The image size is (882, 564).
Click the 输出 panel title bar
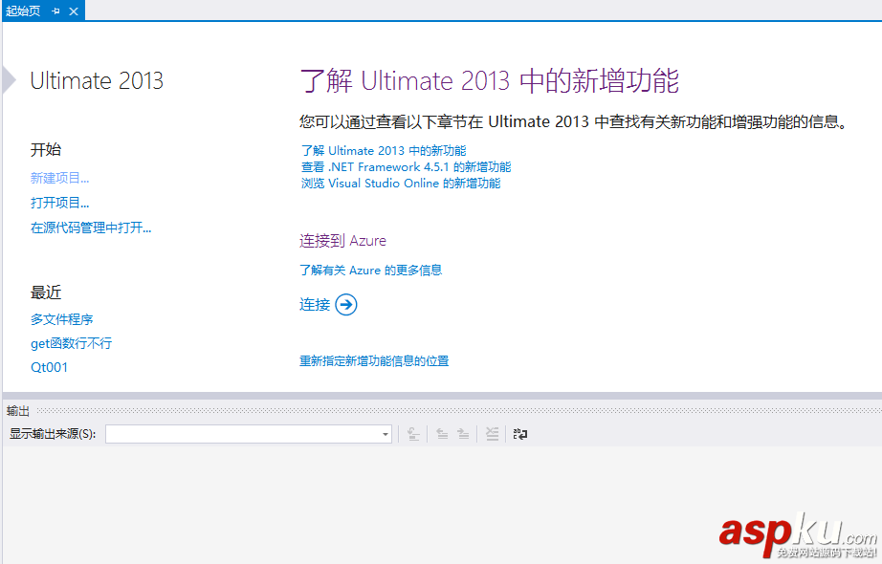(442, 411)
